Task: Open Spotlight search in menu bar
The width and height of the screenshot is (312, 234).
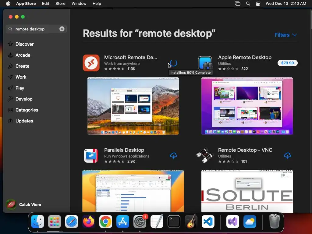Action: click(x=248, y=4)
